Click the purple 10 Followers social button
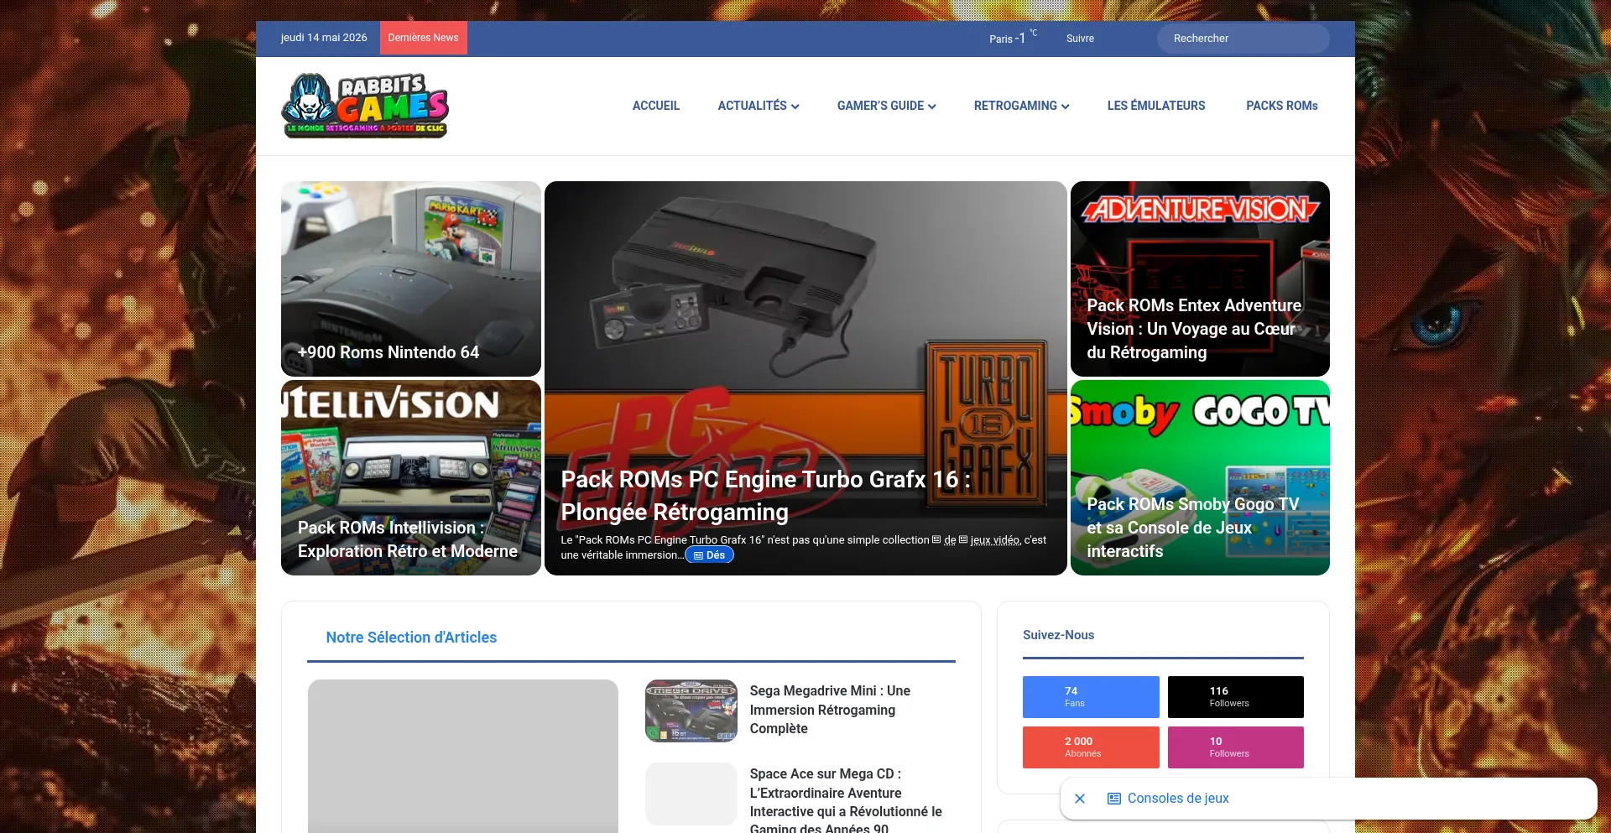 (x=1236, y=747)
